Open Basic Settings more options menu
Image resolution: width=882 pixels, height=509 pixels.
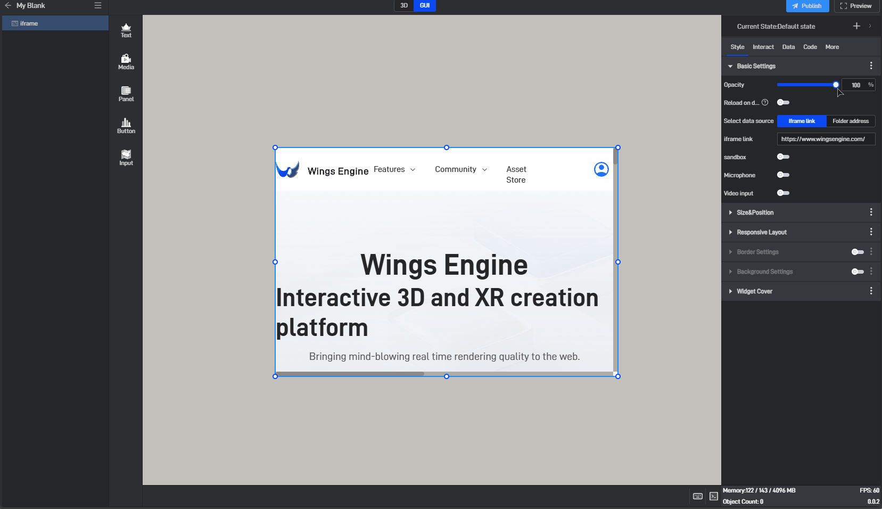pyautogui.click(x=871, y=65)
